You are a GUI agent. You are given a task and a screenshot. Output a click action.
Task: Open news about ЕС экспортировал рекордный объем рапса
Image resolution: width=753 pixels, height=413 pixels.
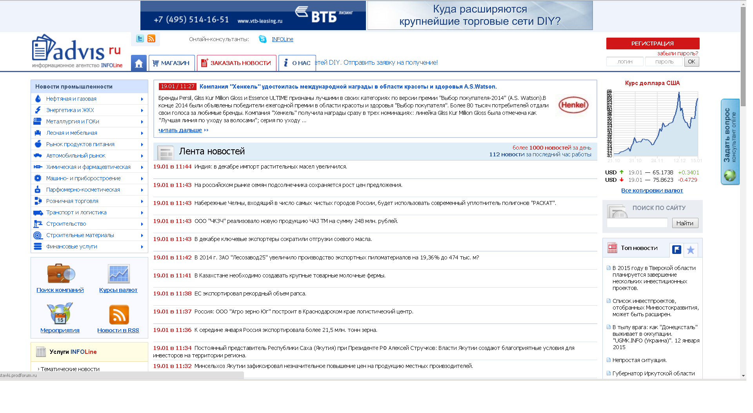coord(250,293)
